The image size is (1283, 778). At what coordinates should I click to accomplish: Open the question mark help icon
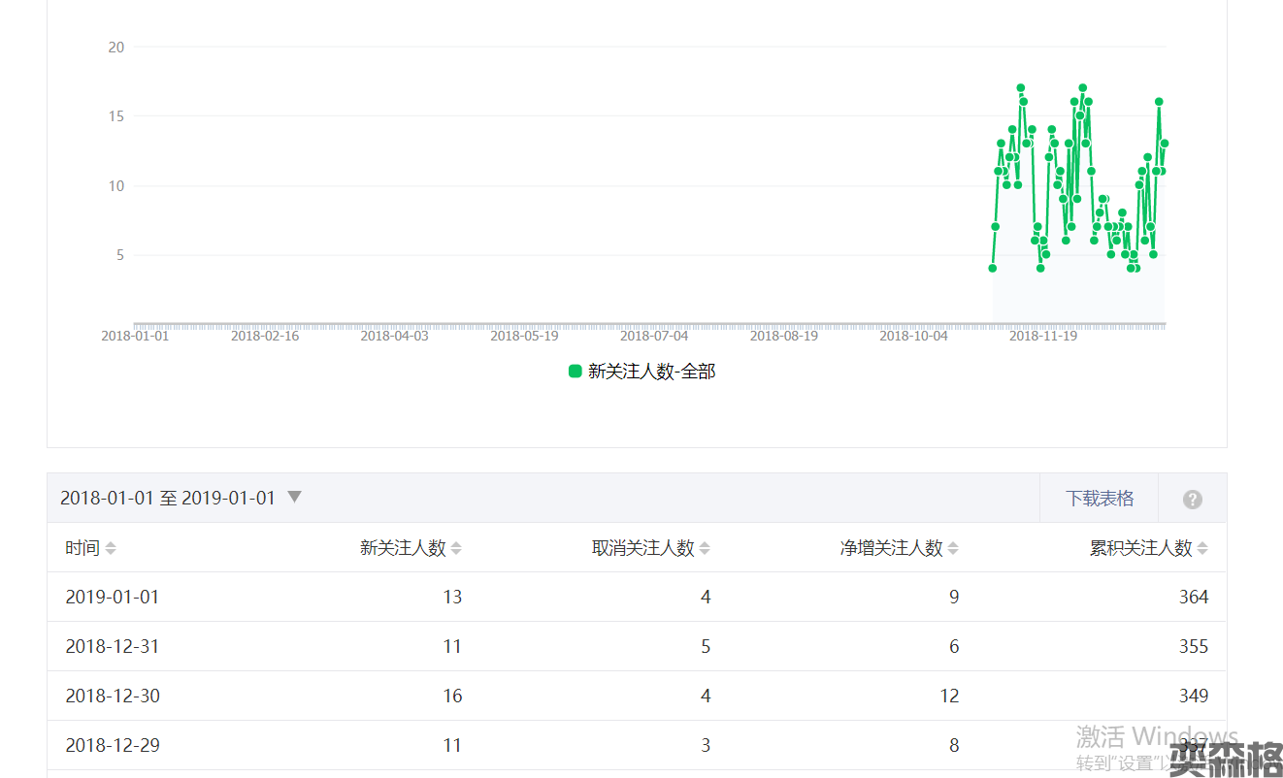[x=1193, y=499]
